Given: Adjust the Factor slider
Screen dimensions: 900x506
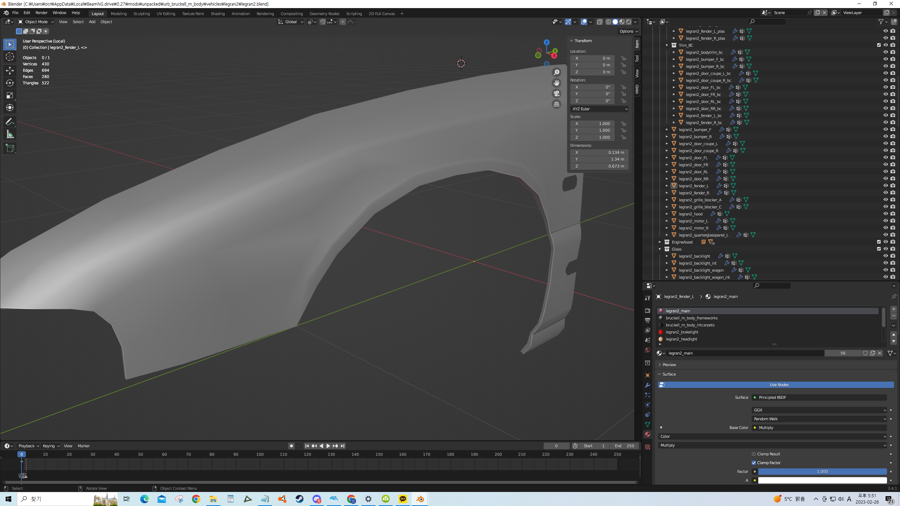Looking at the screenshot, I should [x=822, y=472].
